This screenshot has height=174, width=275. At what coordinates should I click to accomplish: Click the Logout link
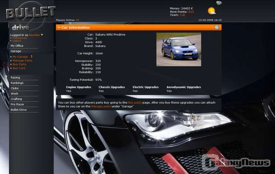pyautogui.click(x=17, y=41)
